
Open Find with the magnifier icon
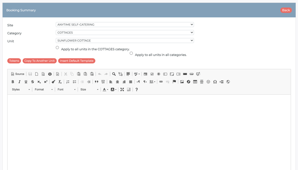(114, 74)
